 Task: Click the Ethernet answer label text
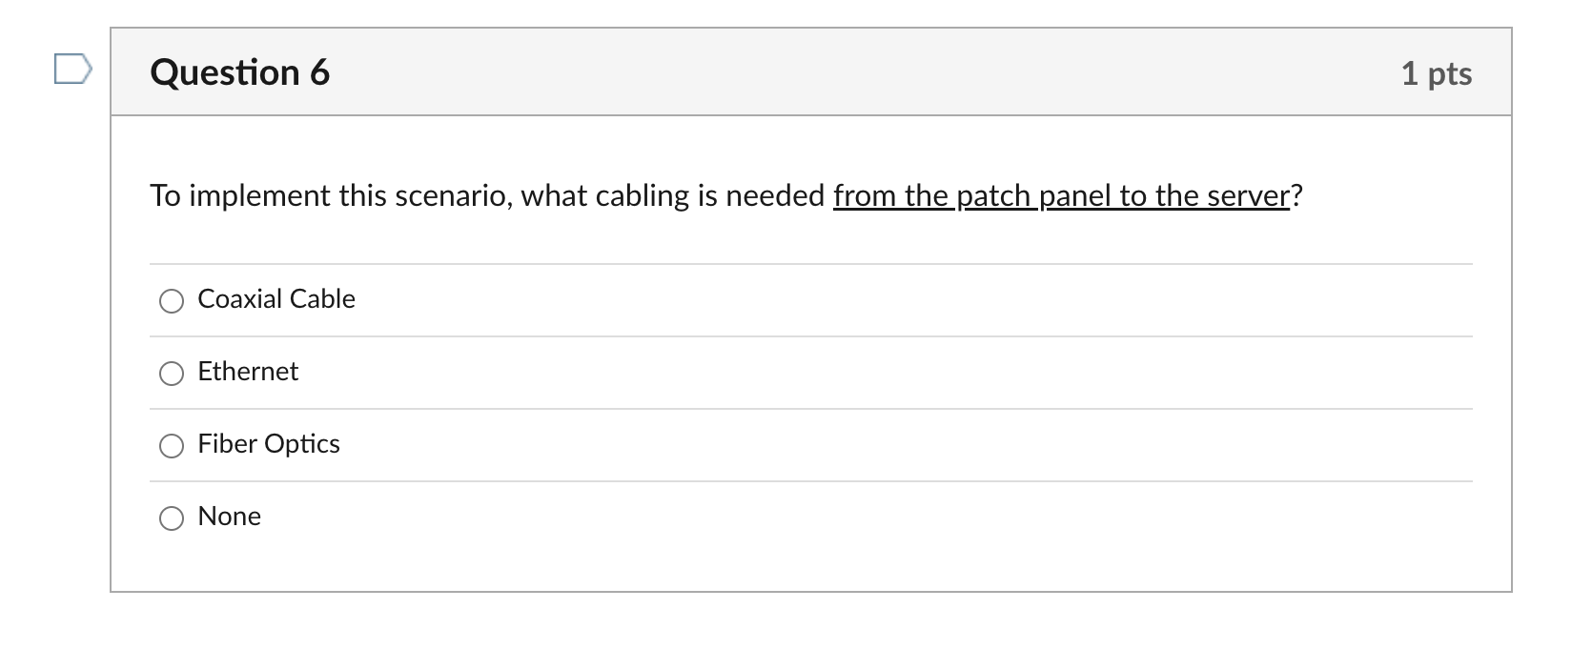(248, 372)
